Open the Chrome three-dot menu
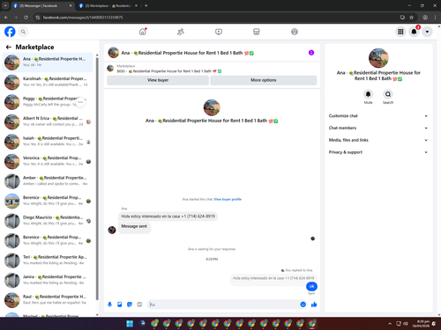Viewport: 441px width, 330px height. click(435, 18)
